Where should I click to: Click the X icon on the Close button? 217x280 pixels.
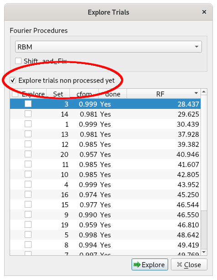tap(180, 264)
